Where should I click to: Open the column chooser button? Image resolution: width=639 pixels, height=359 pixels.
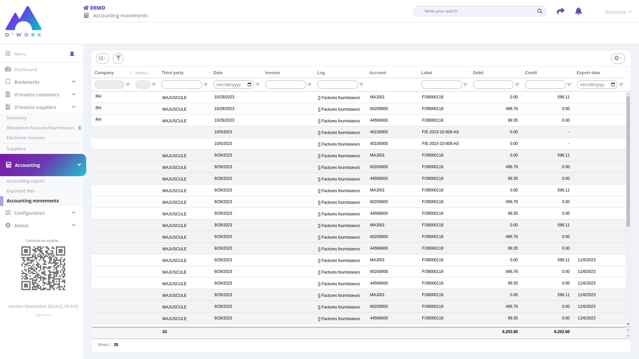(102, 59)
